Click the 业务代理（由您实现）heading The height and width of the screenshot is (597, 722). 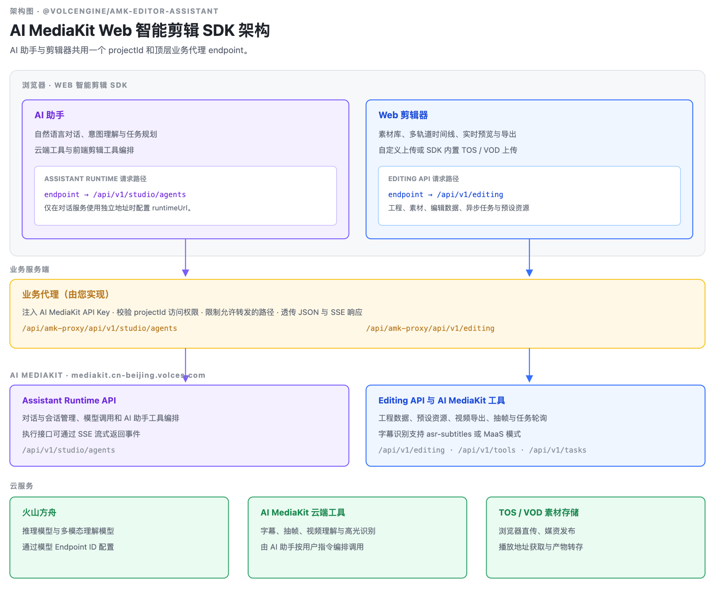click(65, 295)
